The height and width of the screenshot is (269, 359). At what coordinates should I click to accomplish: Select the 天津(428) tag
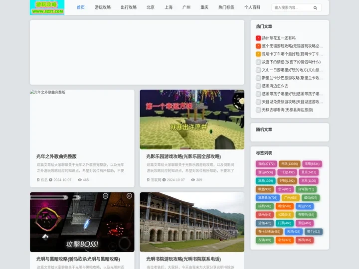tap(294, 232)
